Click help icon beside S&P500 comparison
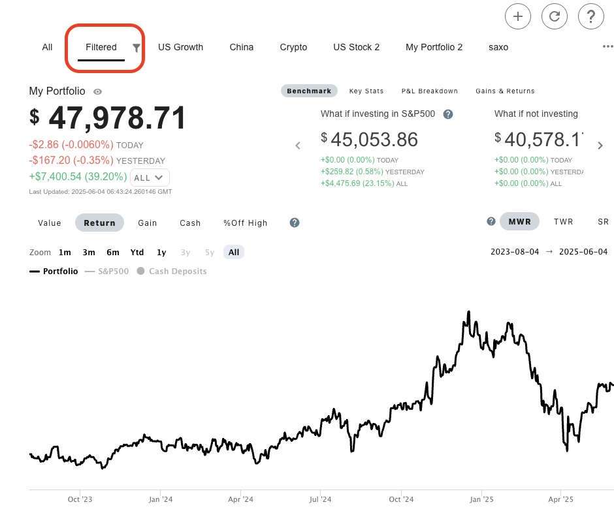 448,114
